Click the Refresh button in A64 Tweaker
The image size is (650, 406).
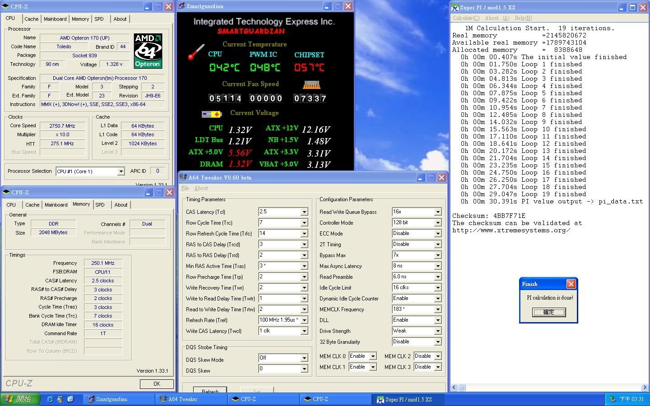coord(210,391)
